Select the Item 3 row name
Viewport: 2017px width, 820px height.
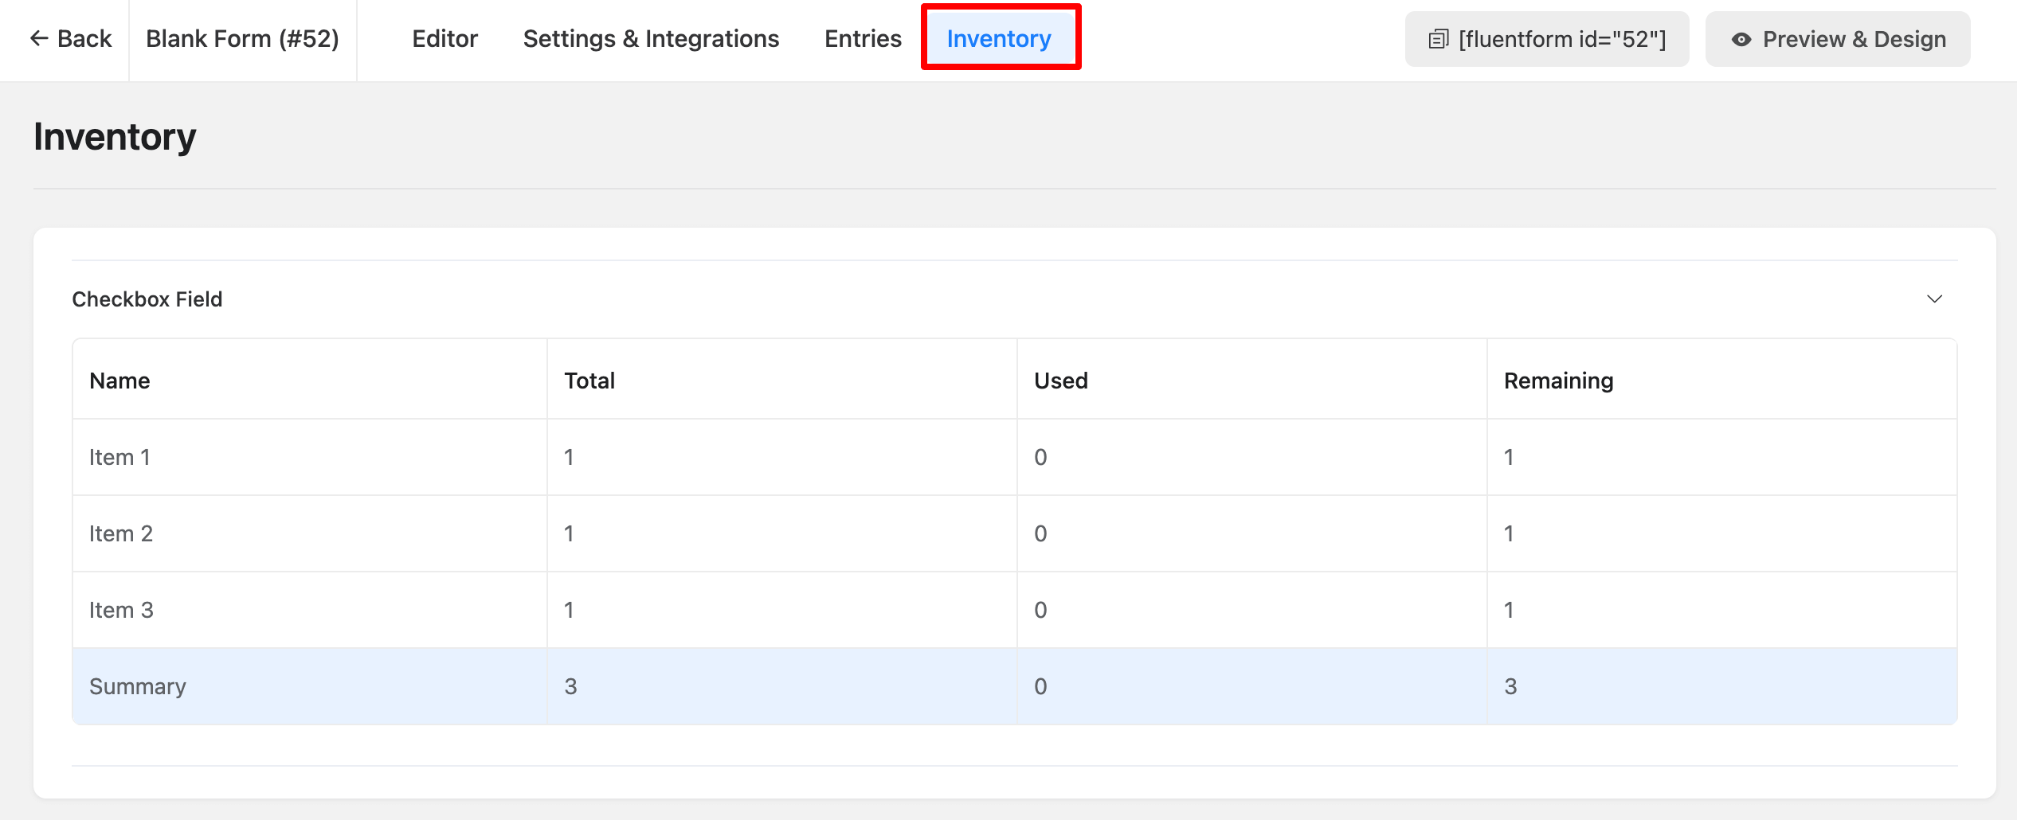pos(121,610)
